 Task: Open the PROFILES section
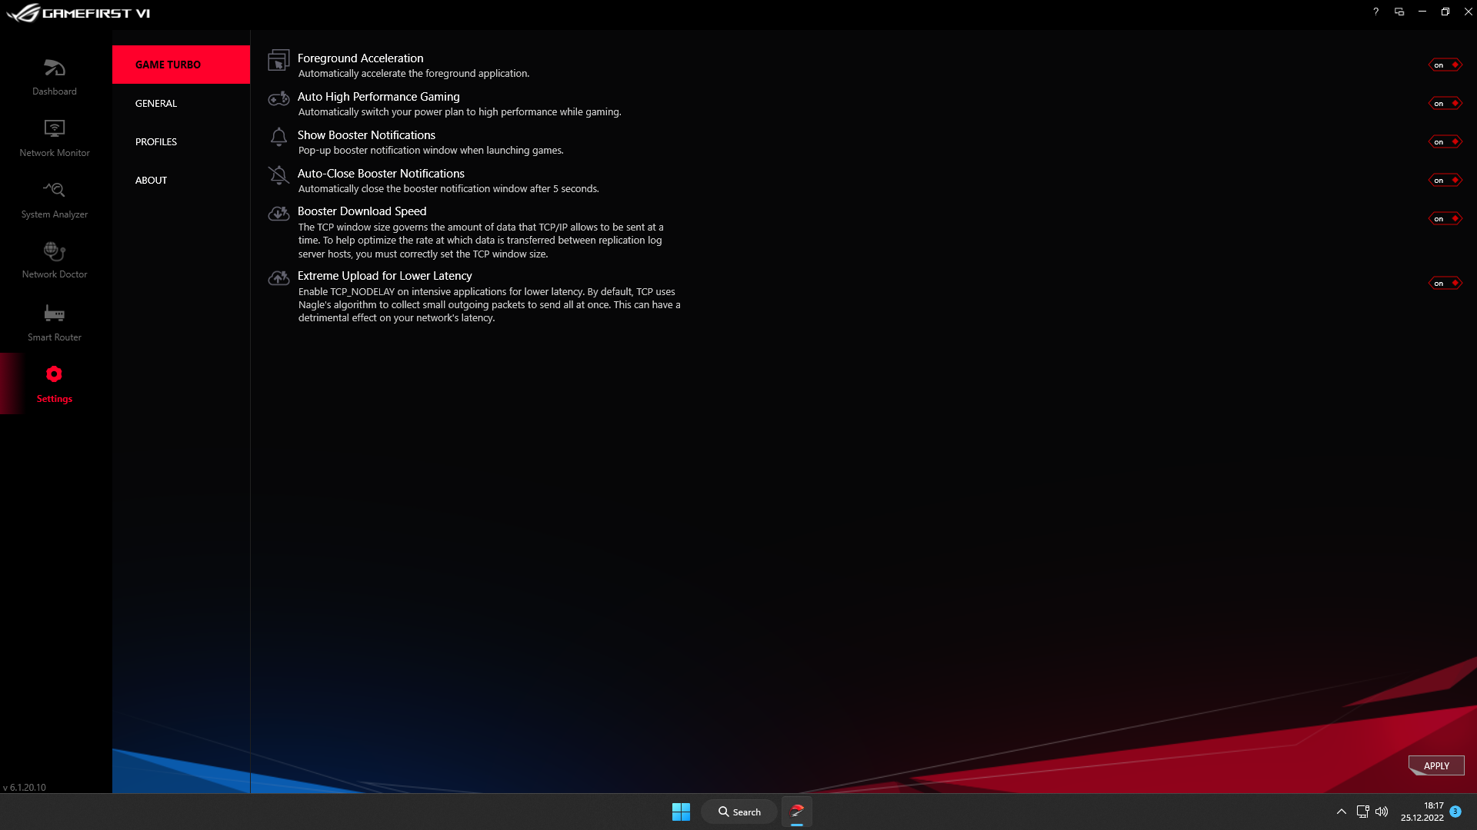156,141
